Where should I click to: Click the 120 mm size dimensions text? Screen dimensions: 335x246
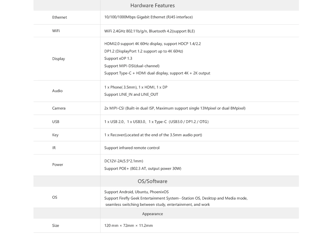(128, 226)
